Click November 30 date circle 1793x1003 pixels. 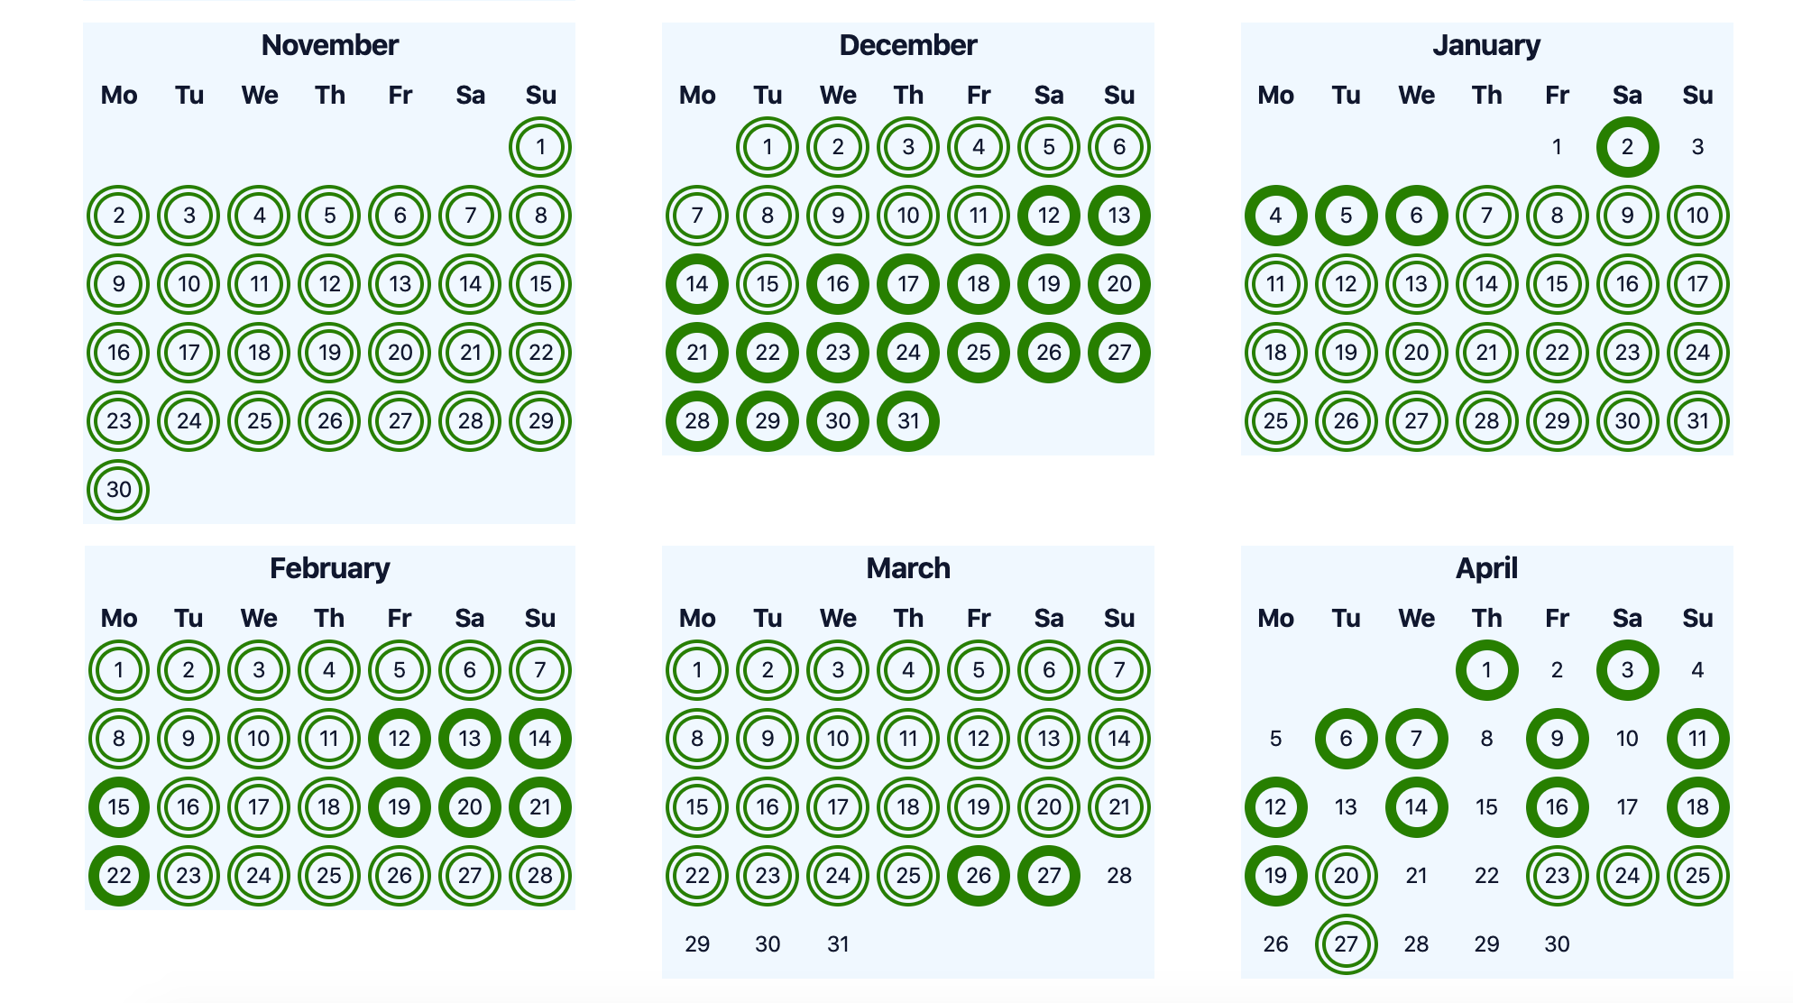118,490
